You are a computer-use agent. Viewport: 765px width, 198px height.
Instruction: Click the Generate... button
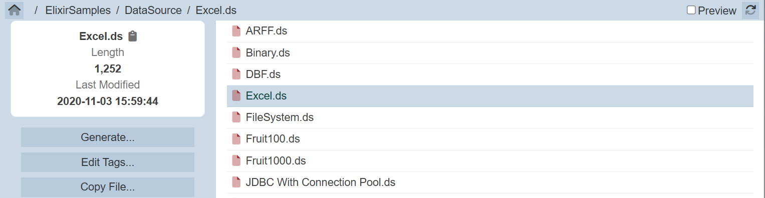pyautogui.click(x=108, y=137)
